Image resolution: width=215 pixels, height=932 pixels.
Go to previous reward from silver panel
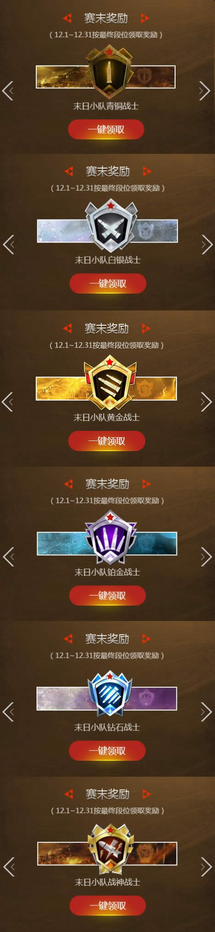9,244
